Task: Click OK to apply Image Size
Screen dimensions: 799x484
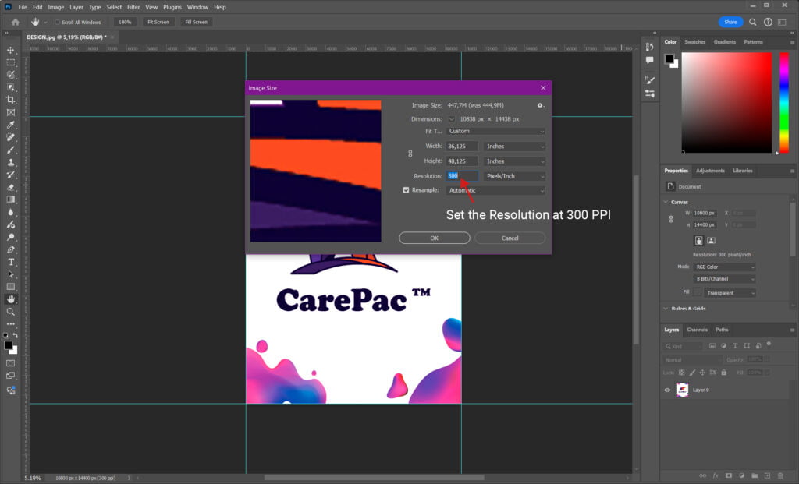Action: (x=435, y=238)
